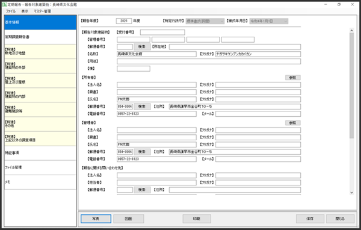Click the form scrollbar's down arrow
Image resolution: width=361 pixels, height=230 pixels.
click(351, 193)
